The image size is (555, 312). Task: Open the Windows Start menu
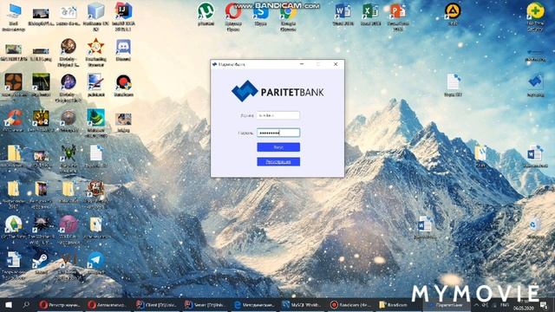tap(9, 304)
